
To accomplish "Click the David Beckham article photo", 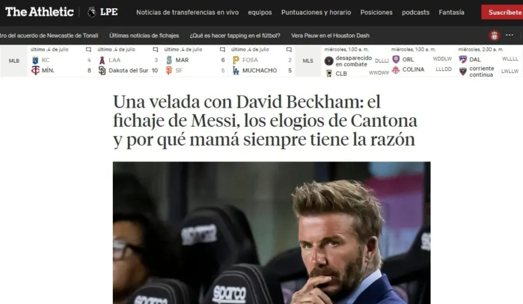I will point(272,233).
